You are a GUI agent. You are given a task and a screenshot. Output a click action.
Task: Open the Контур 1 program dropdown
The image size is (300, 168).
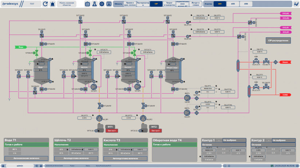click(x=234, y=140)
